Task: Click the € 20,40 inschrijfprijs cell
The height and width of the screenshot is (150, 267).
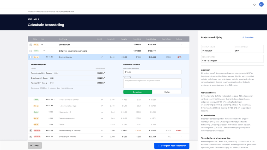Action: (x=138, y=131)
